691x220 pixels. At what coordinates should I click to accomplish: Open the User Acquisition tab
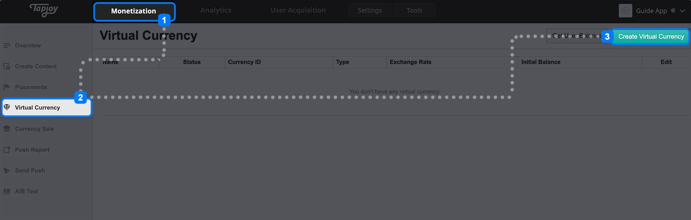(298, 10)
